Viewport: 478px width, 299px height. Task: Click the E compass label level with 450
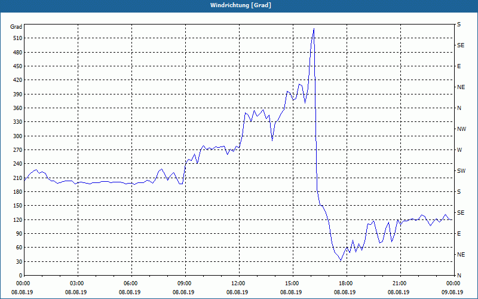tap(459, 66)
